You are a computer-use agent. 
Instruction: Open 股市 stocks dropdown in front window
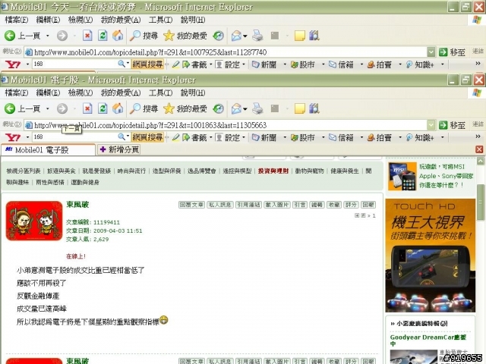coord(323,137)
